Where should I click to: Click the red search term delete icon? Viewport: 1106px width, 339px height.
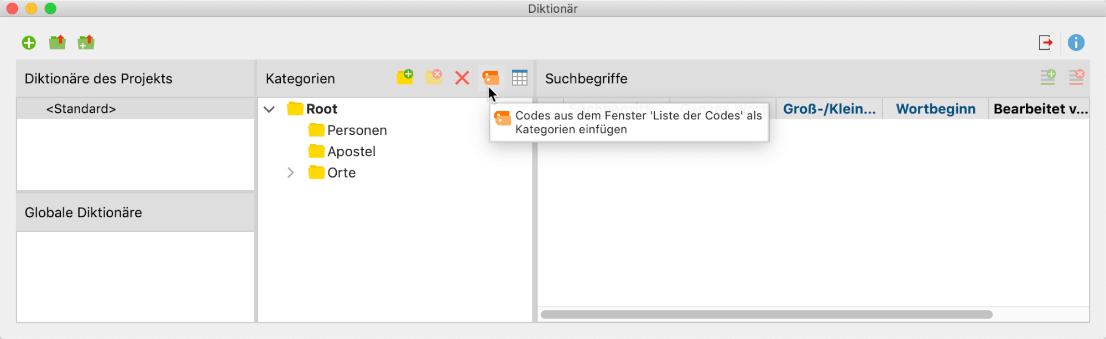(x=1076, y=77)
